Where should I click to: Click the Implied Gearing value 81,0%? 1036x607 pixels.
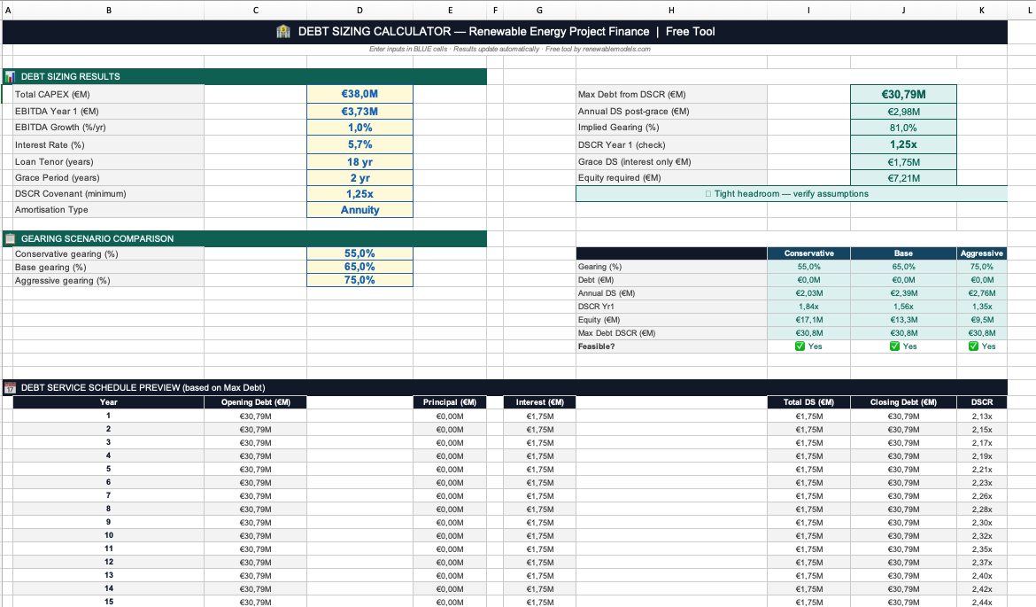click(x=903, y=128)
